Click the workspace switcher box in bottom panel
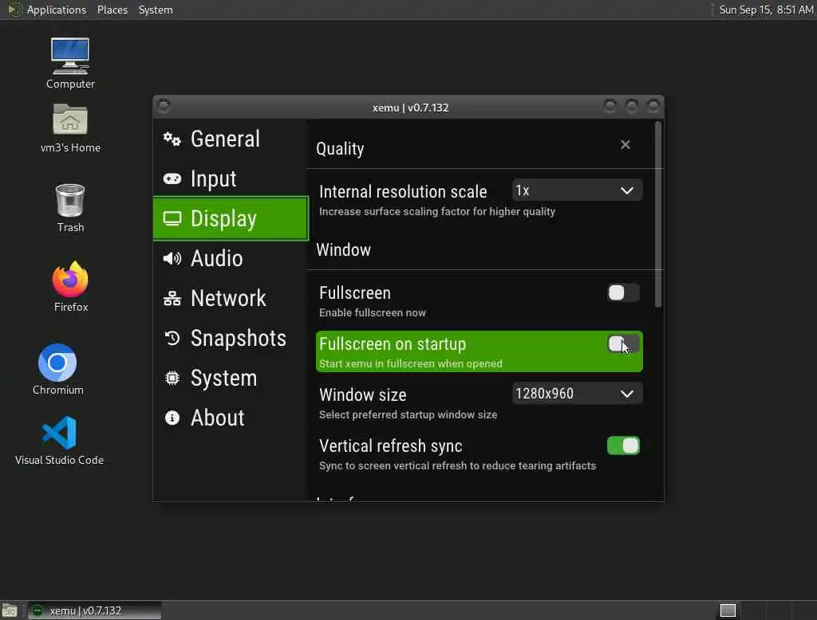817x620 pixels. 728,610
